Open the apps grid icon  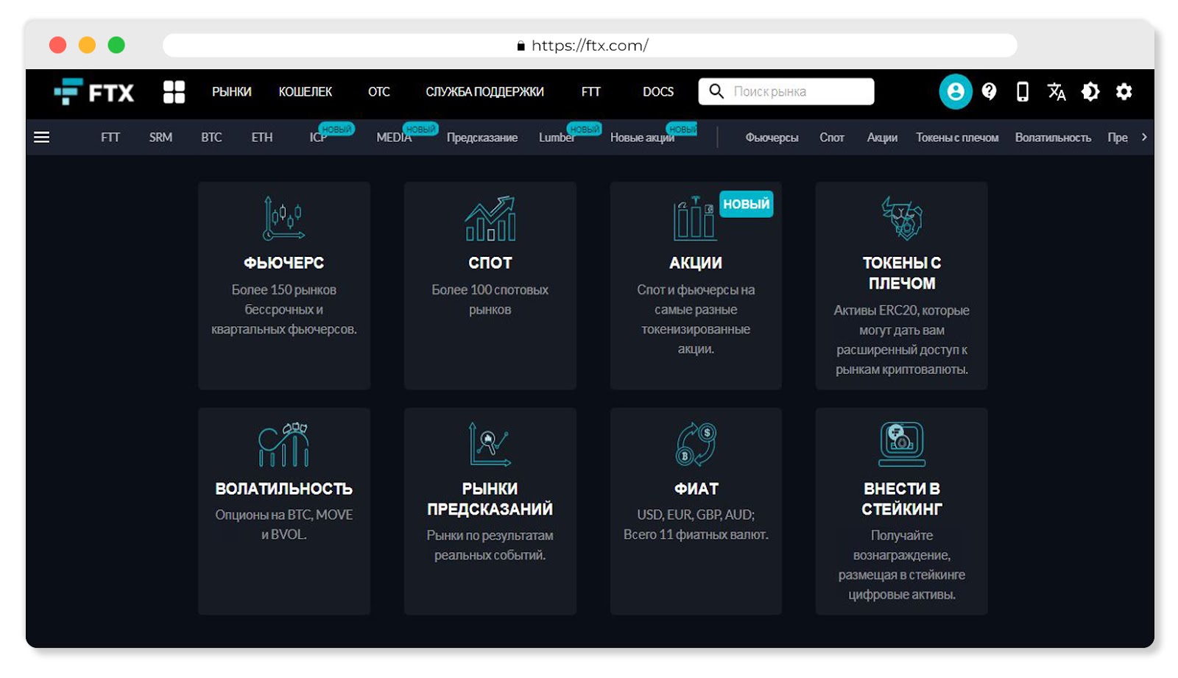pos(174,92)
